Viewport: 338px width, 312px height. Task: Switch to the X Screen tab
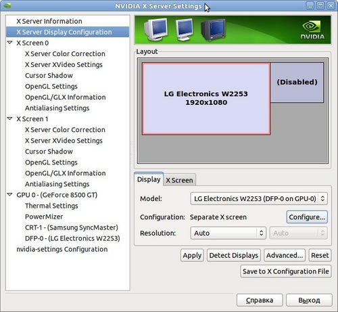[x=179, y=180]
